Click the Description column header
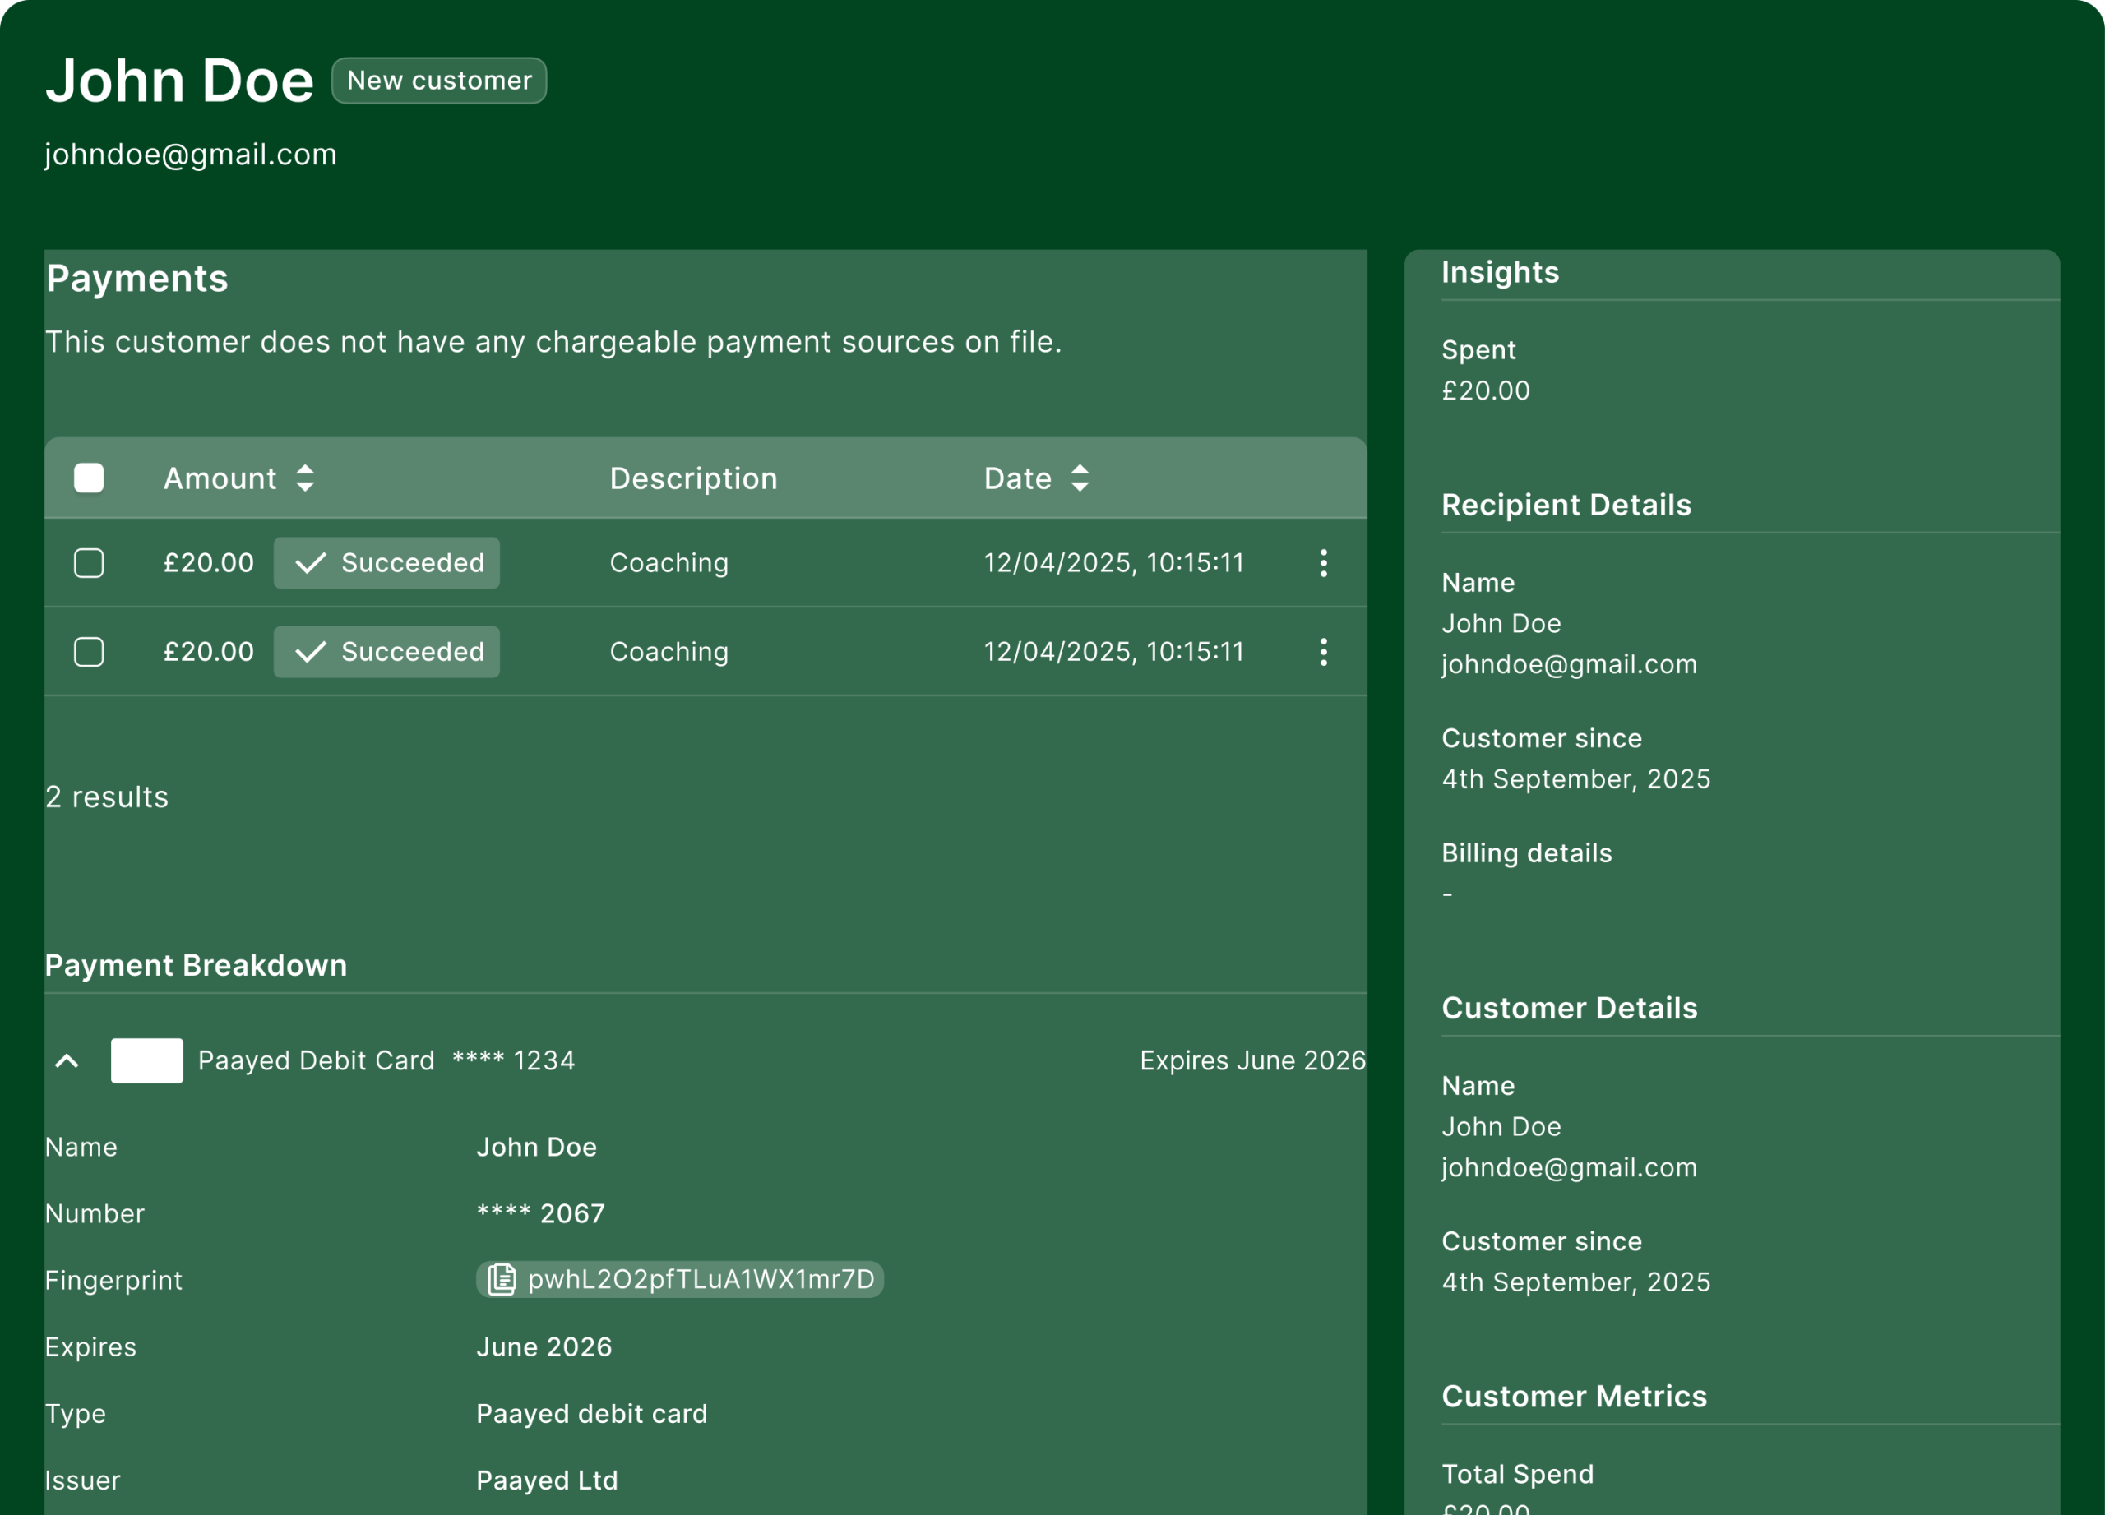This screenshot has width=2105, height=1515. click(x=693, y=478)
